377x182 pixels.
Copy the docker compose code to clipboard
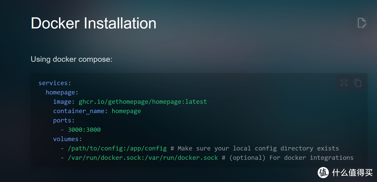tap(357, 83)
